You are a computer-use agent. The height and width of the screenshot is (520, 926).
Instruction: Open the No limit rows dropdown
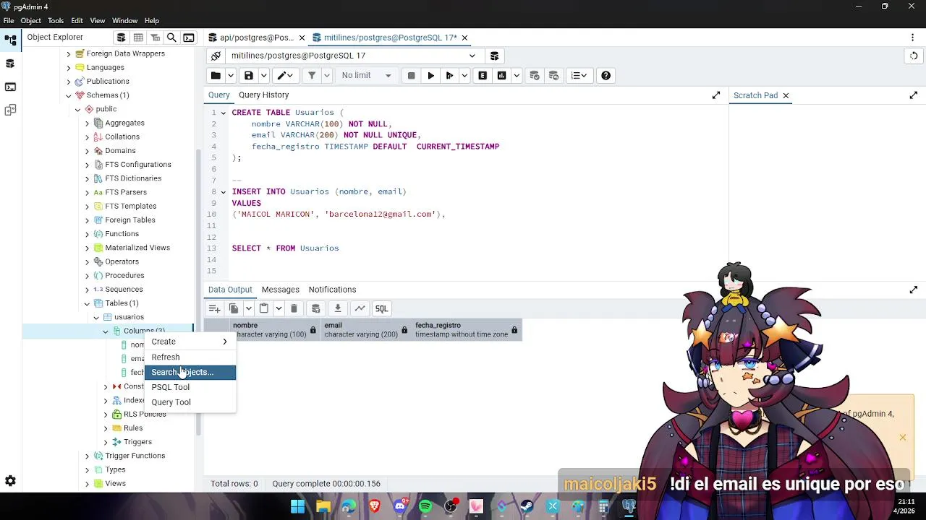tap(366, 76)
